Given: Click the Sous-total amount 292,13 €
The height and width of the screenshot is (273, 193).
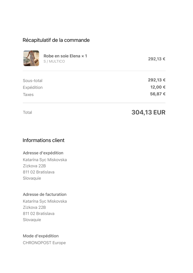Looking at the screenshot, I should [x=157, y=80].
